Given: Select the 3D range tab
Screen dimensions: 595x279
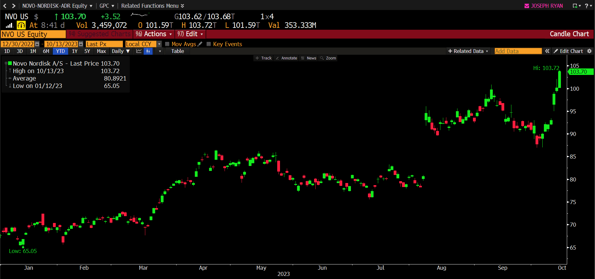Looking at the screenshot, I should click(20, 51).
